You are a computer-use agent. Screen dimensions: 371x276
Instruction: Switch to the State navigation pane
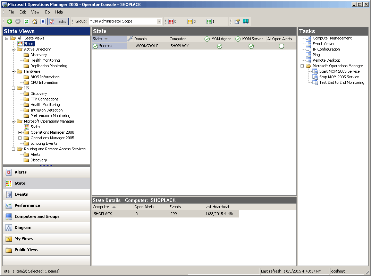tap(47, 184)
